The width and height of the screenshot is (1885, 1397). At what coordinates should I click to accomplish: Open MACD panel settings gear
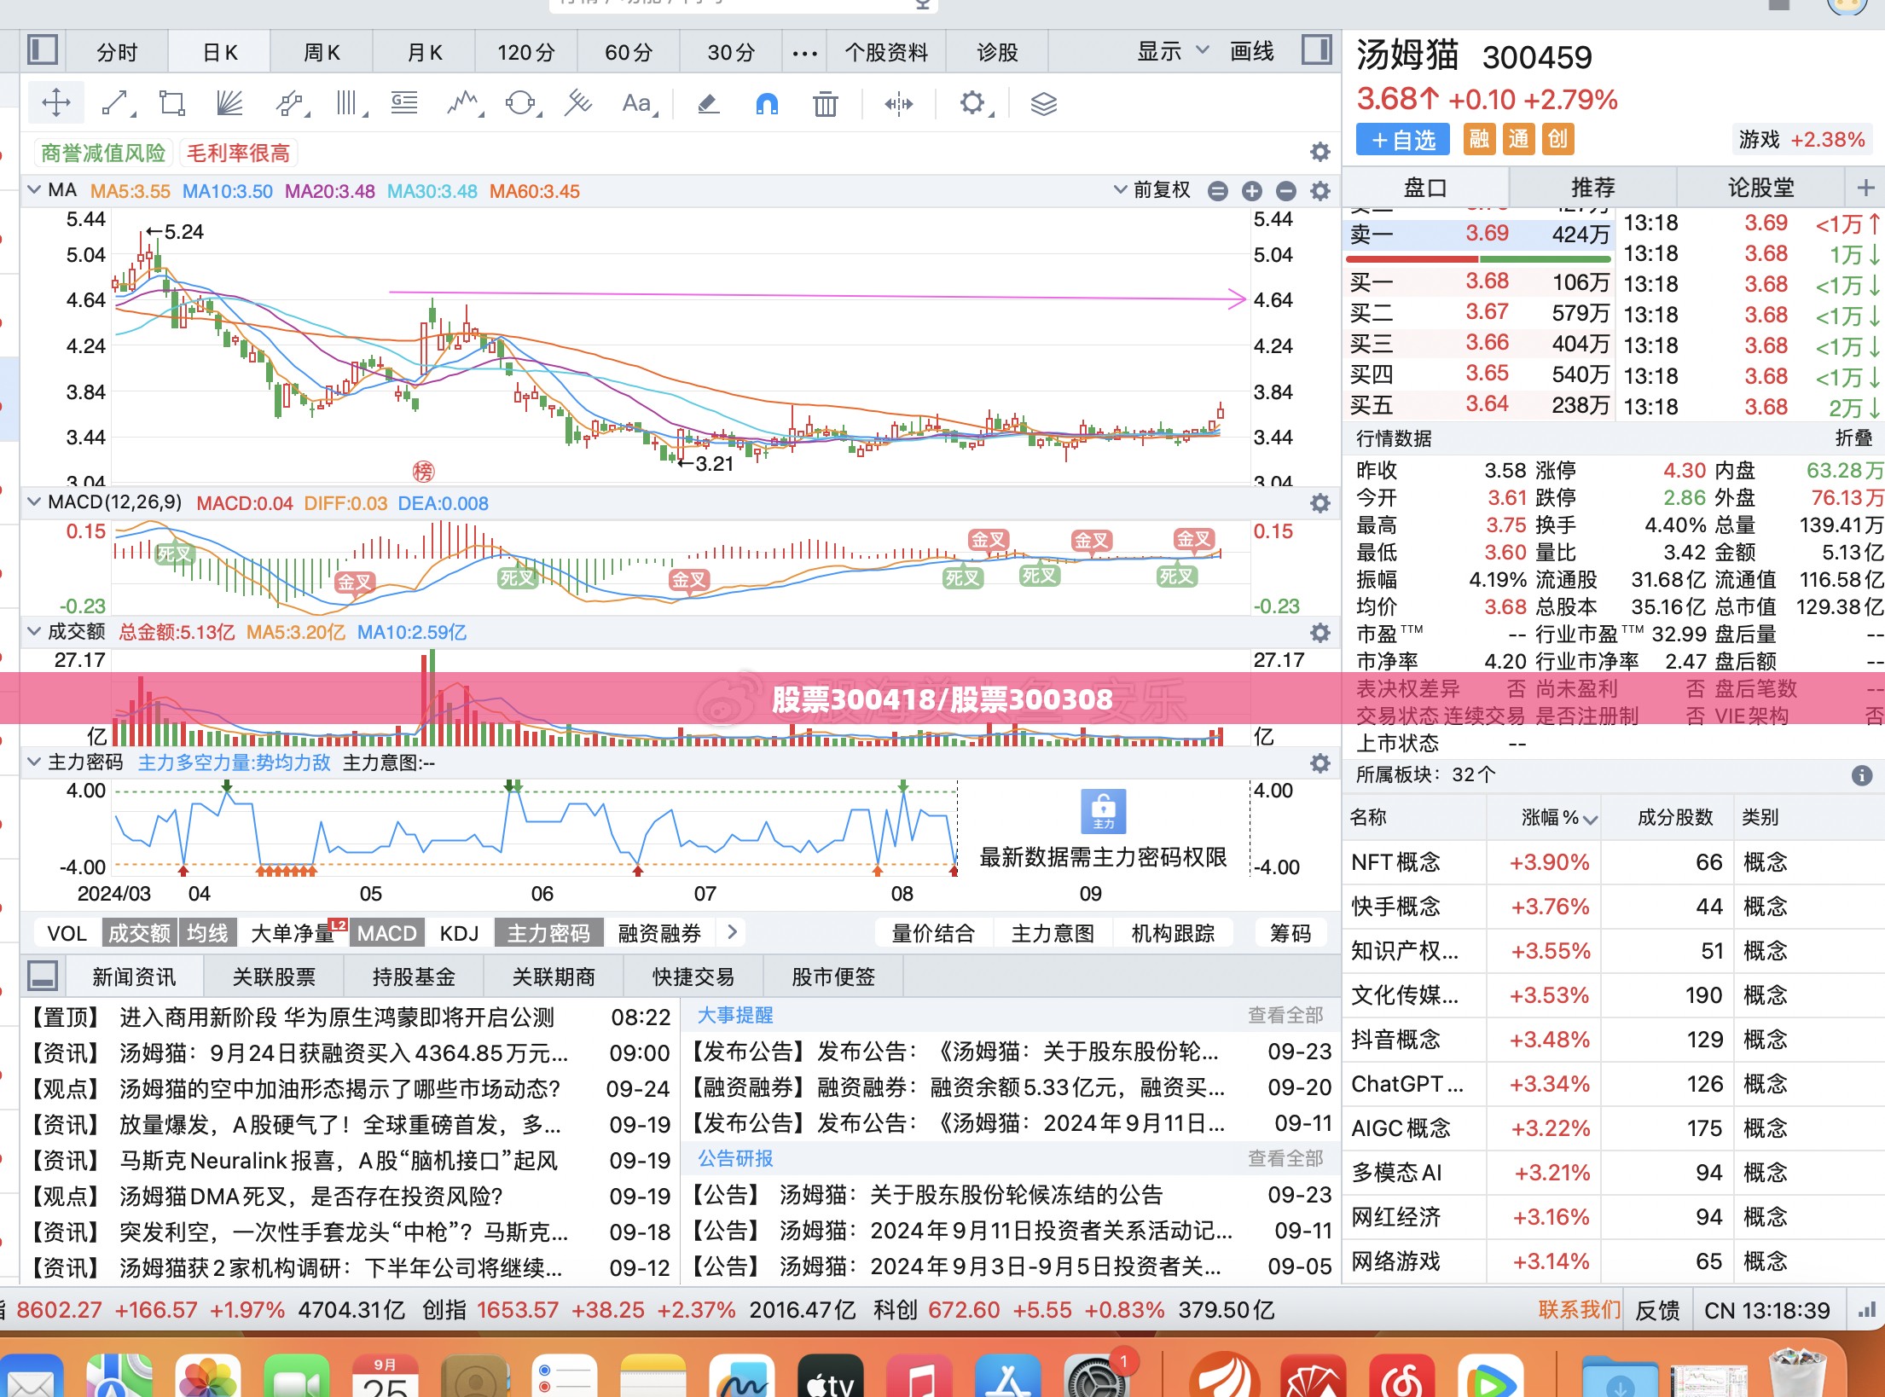[1319, 503]
